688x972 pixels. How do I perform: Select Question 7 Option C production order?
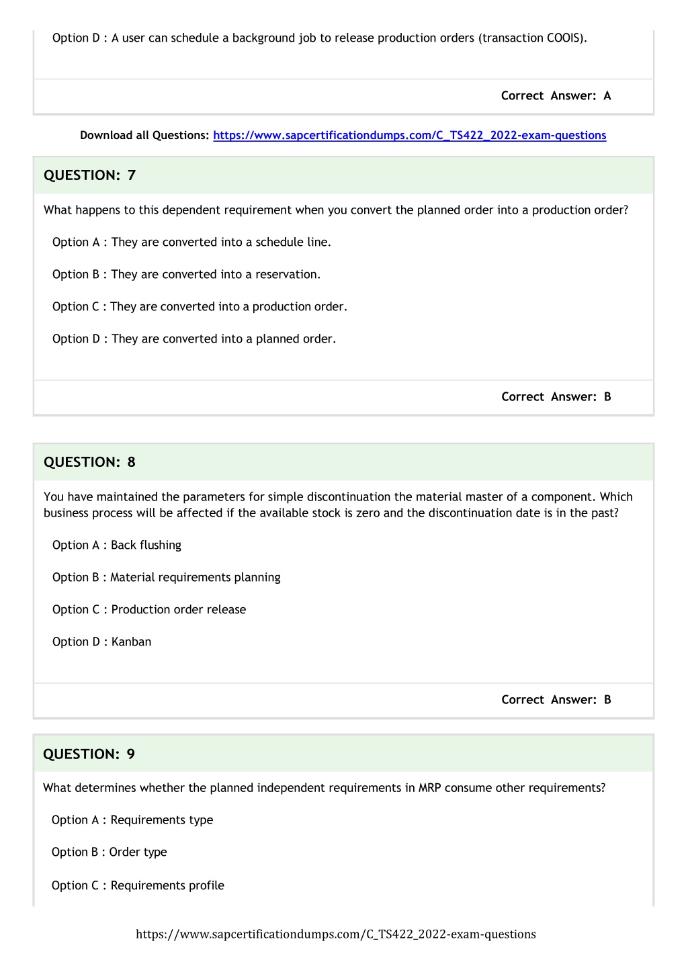point(200,306)
